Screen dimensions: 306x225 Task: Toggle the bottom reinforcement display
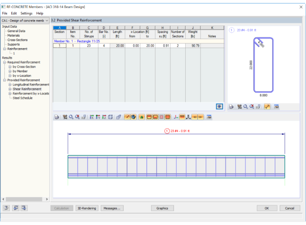click(155, 117)
